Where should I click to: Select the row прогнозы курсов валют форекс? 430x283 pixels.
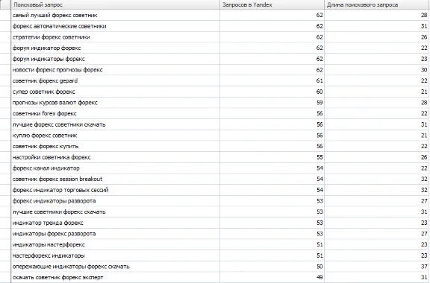click(x=215, y=103)
